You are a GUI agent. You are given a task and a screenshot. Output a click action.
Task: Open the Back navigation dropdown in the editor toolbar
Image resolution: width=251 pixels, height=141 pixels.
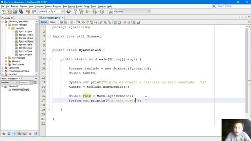tap(69, 22)
